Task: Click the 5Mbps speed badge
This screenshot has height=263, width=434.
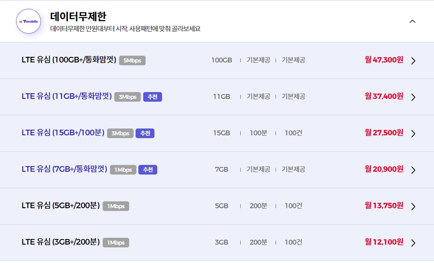Action: click(x=132, y=60)
